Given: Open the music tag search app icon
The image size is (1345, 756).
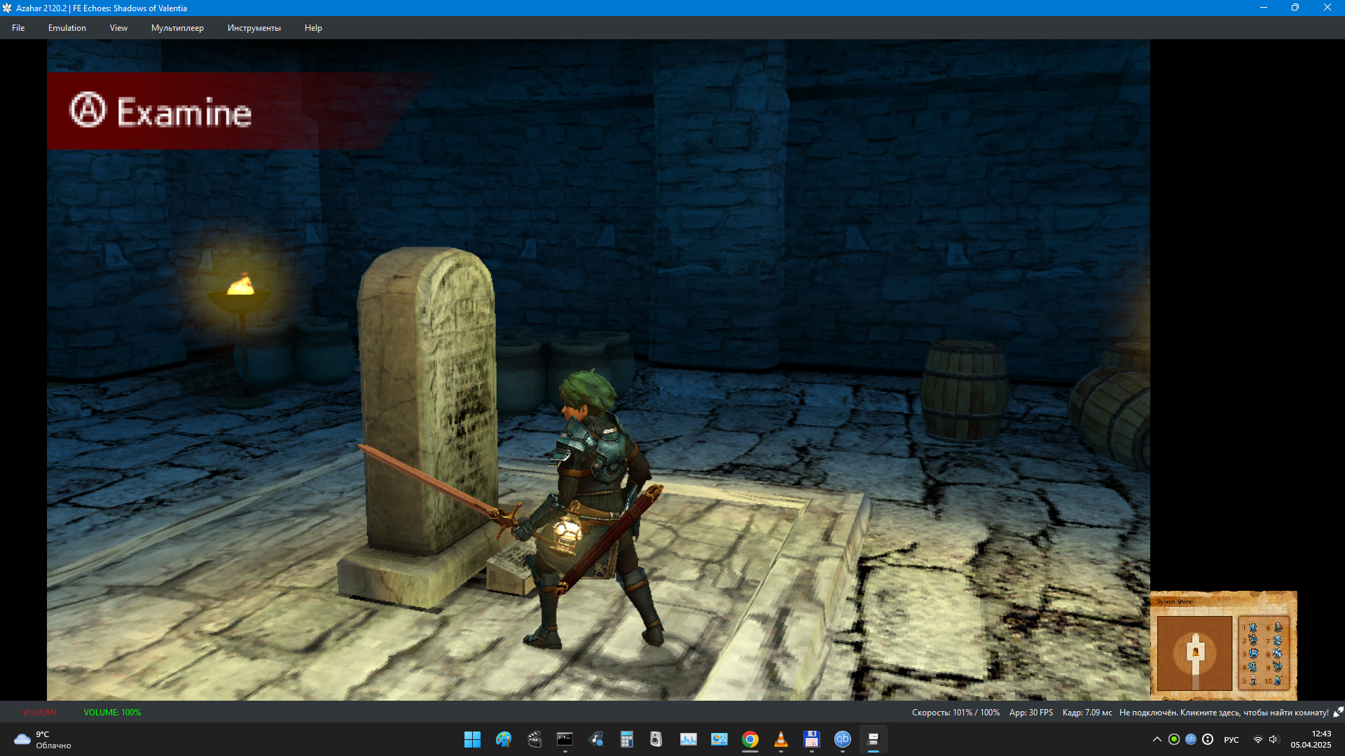Looking at the screenshot, I should (x=596, y=739).
